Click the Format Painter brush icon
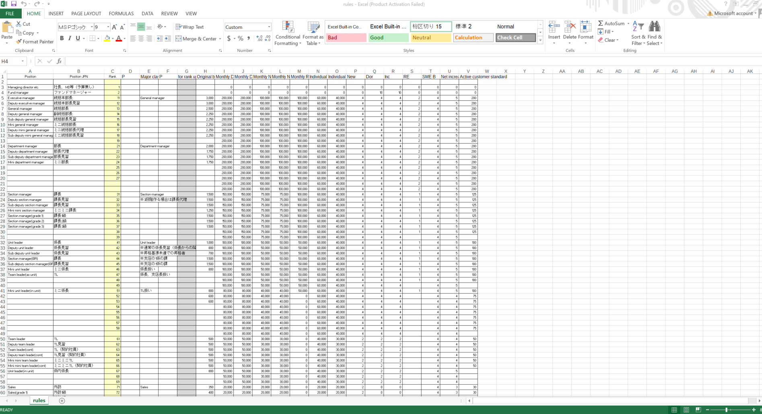Screen dimensions: 762x414 point(19,42)
